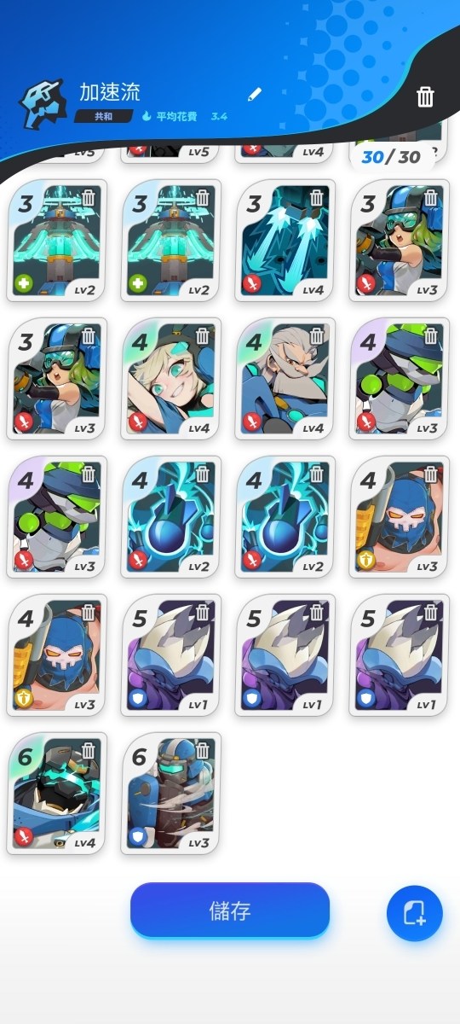Trash the blonde girl cost 4 LV4 card
Screen dimensions: 460x1024
tap(203, 336)
